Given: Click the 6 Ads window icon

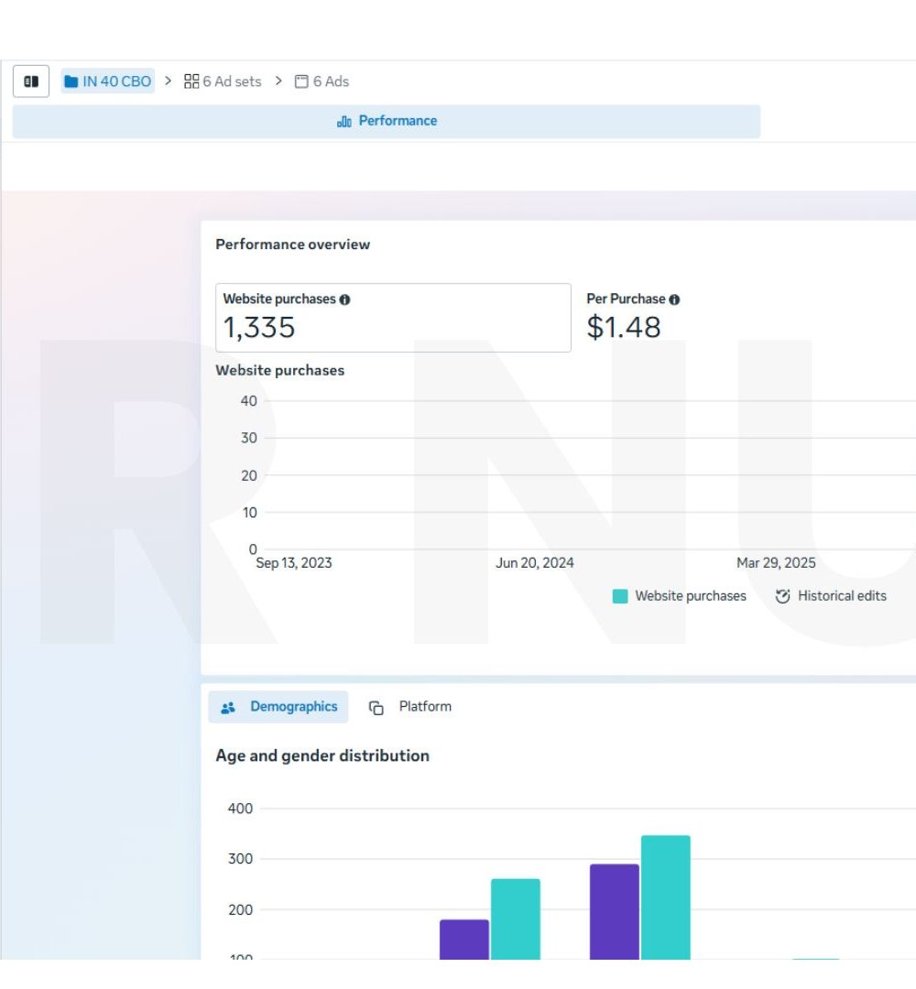Looking at the screenshot, I should (301, 82).
